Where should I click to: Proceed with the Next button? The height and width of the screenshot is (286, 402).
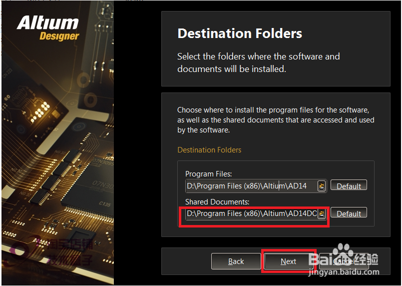coord(289,261)
